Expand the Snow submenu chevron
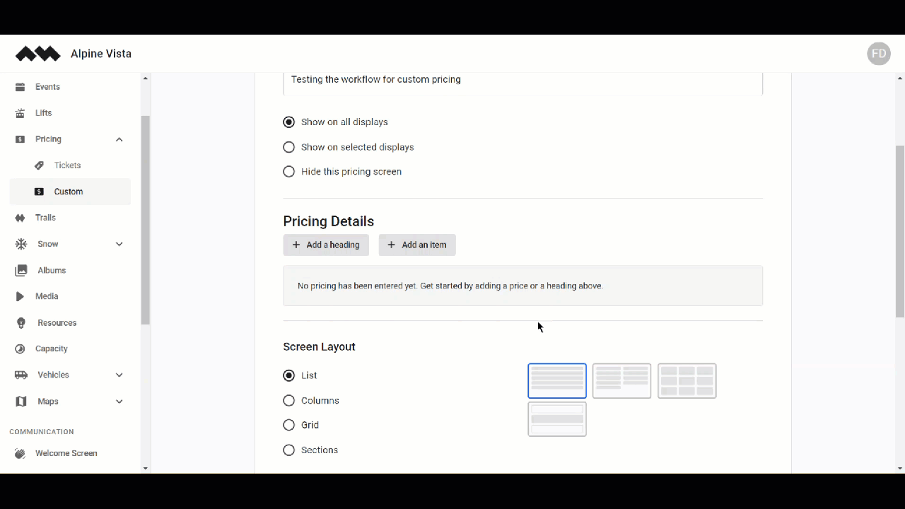Image resolution: width=905 pixels, height=509 pixels. [x=119, y=244]
